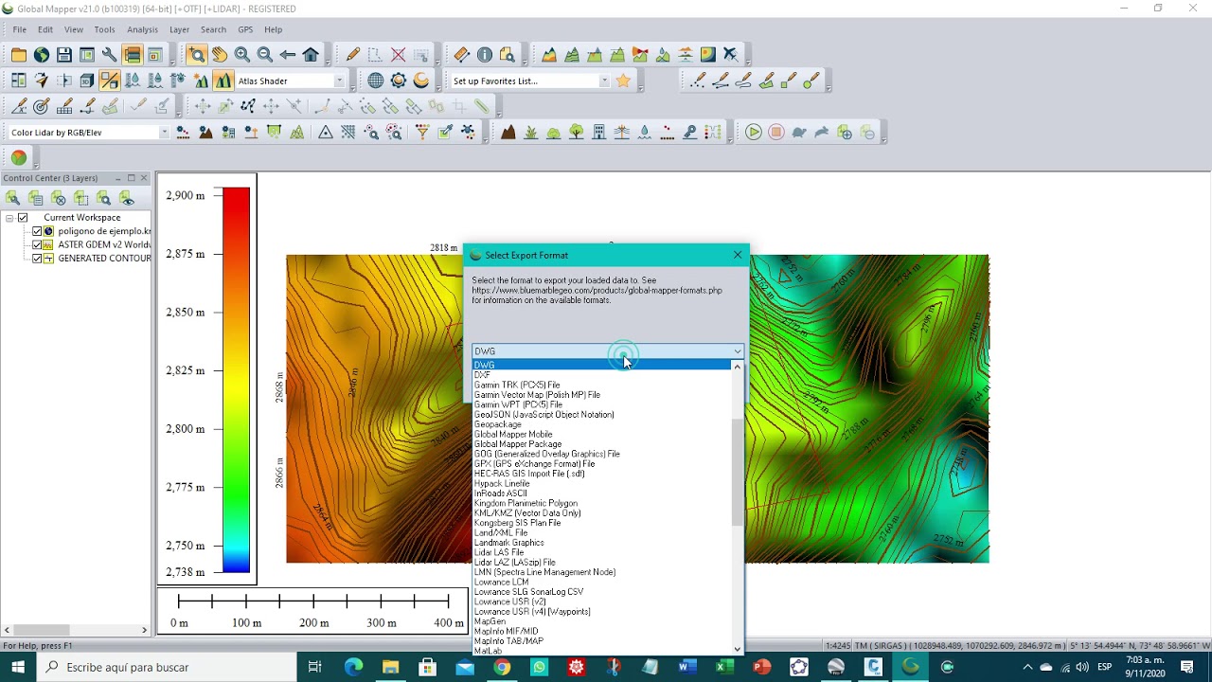The width and height of the screenshot is (1212, 682).
Task: Open the Tools menu
Action: coord(104,29)
